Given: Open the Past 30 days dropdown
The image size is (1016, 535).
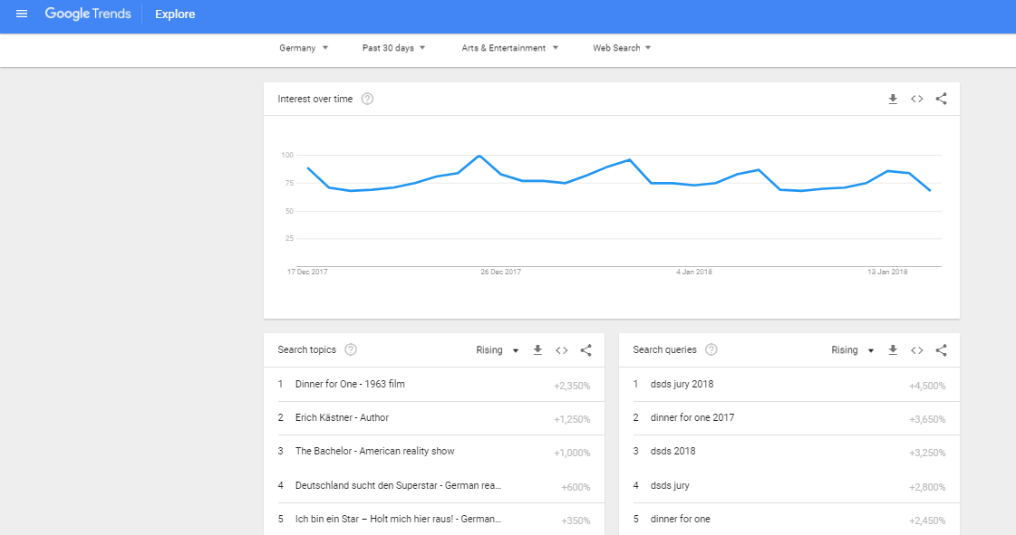Looking at the screenshot, I should coord(393,48).
